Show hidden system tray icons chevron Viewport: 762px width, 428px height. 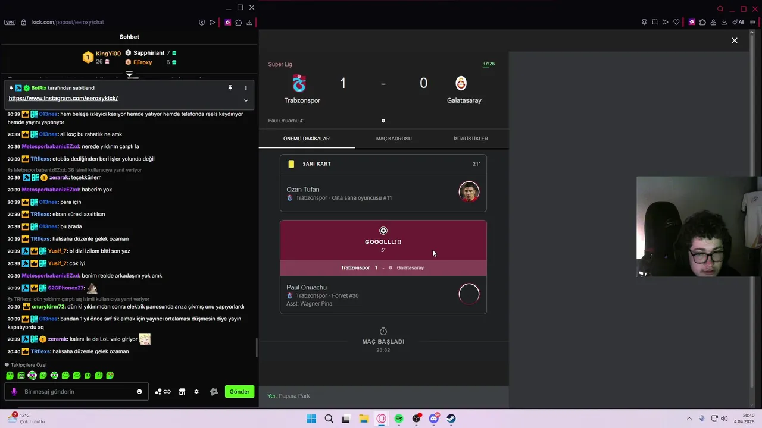[x=689, y=418]
